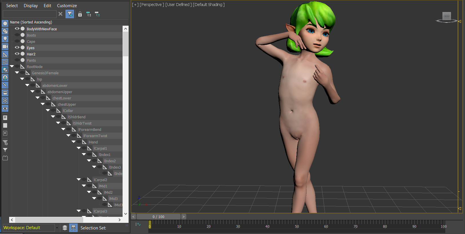Open the Customize menu
This screenshot has height=234, width=465.
click(67, 6)
